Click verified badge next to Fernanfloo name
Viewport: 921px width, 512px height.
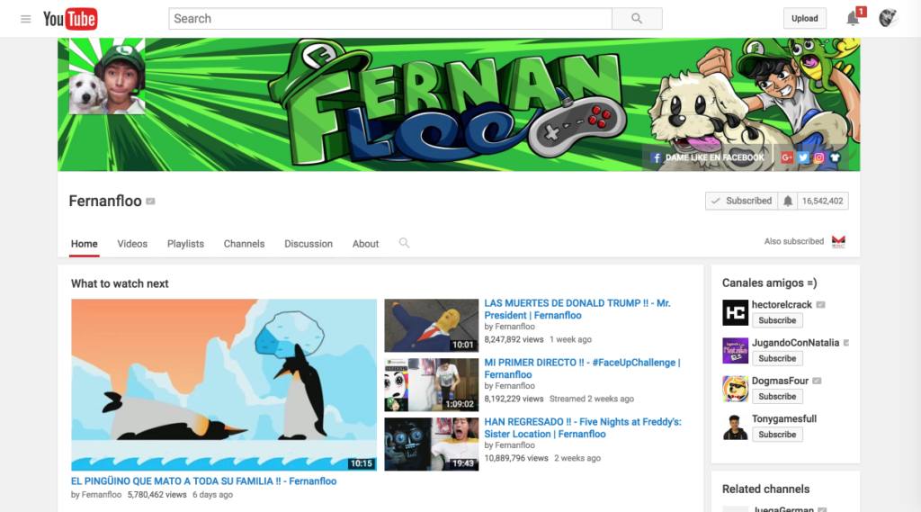[x=150, y=201]
